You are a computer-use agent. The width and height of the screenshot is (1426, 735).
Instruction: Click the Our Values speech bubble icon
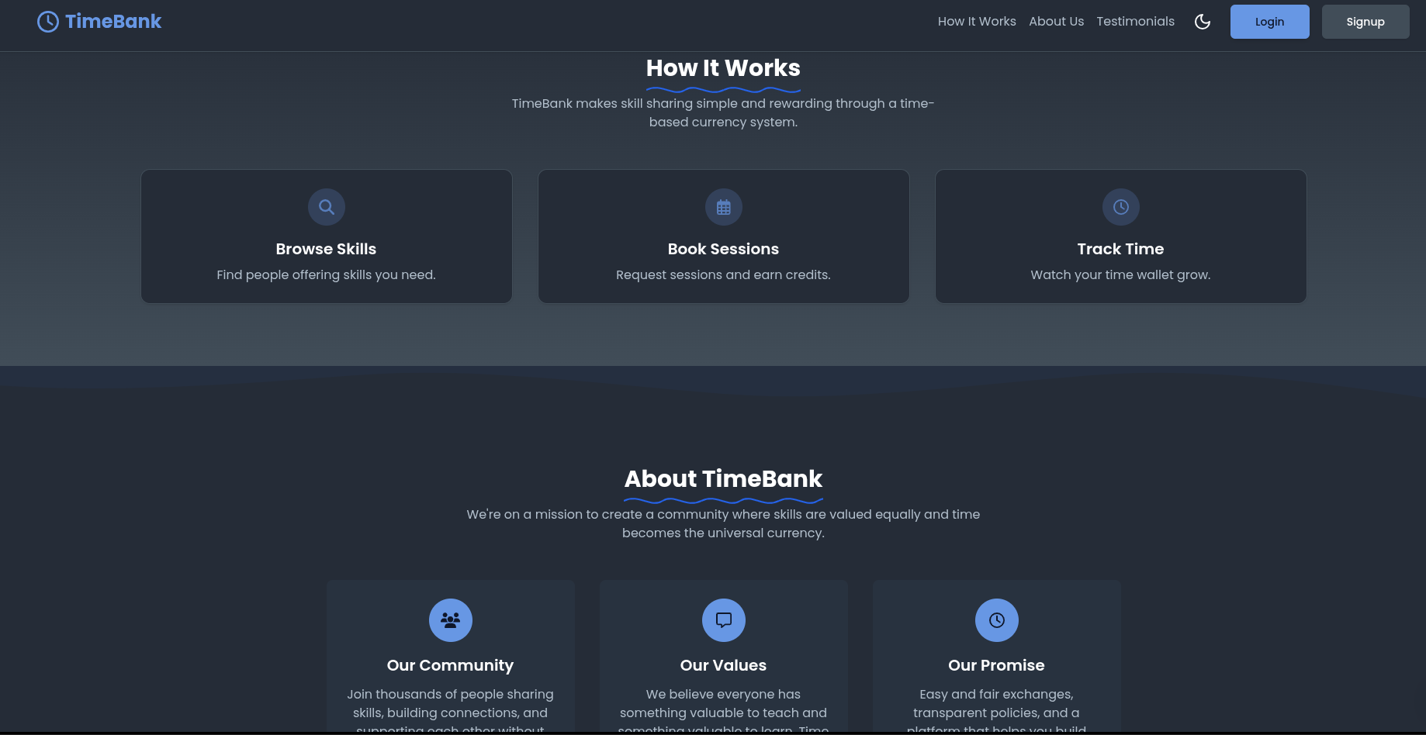(x=724, y=620)
